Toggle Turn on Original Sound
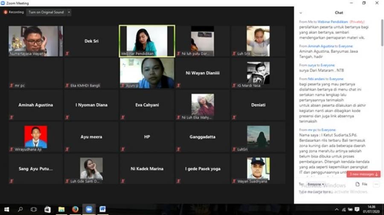This screenshot has width=384, height=215. tap(46, 12)
